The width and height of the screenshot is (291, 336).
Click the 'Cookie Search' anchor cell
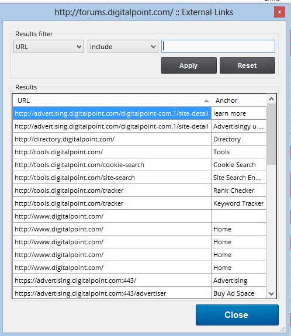[239, 165]
